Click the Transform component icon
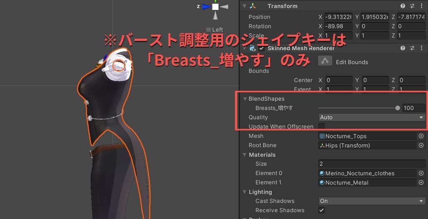Screen dimensions: 428x219 tap(253, 6)
